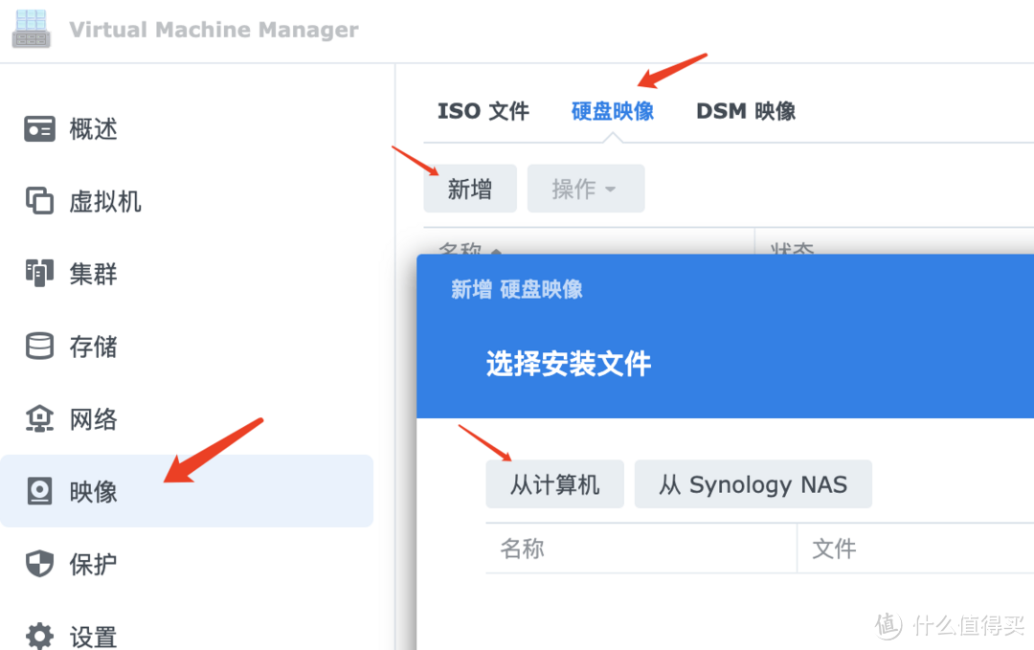The image size is (1034, 650).
Task: Expand the 操作 (Action) dropdown
Action: tap(585, 189)
